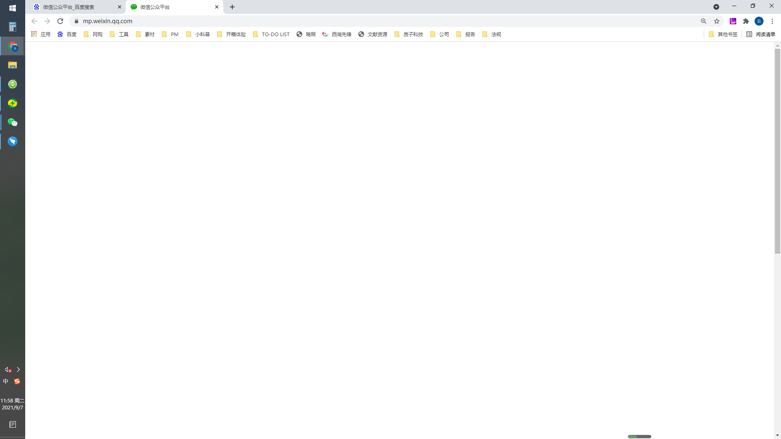Open the tab search dropdown arrow
Image resolution: width=781 pixels, height=439 pixels.
pos(716,7)
